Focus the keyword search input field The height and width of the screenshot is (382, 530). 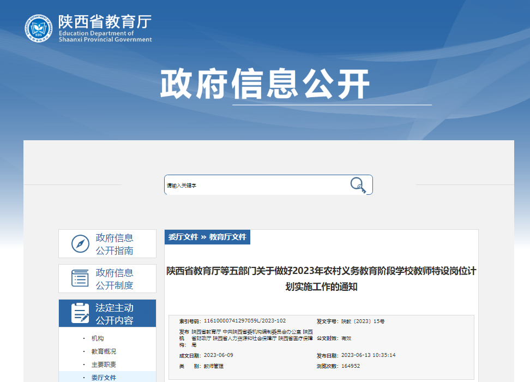coord(256,185)
